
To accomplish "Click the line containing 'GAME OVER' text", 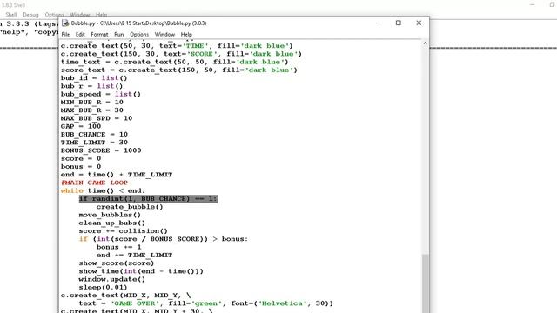I will 206,303.
